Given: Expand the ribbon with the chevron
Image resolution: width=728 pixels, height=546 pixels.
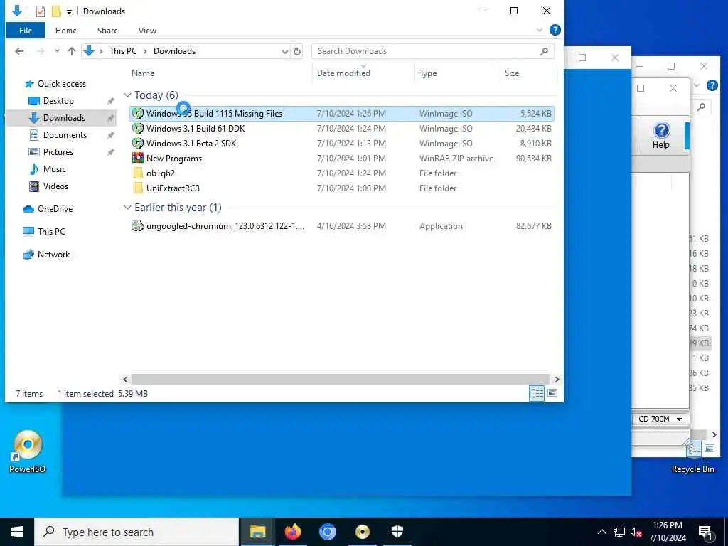Looking at the screenshot, I should point(540,30).
